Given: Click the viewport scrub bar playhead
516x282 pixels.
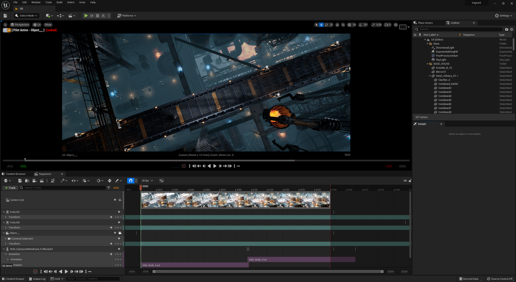Looking at the screenshot, I should pyautogui.click(x=25, y=160).
